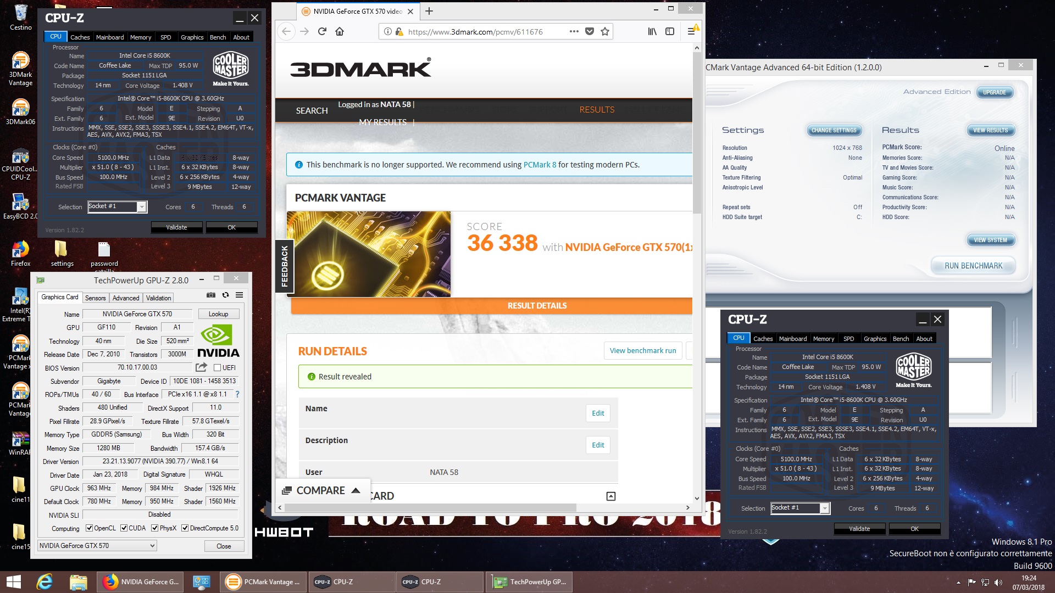Open a new Firefox tab
The height and width of the screenshot is (593, 1055).
click(x=429, y=11)
